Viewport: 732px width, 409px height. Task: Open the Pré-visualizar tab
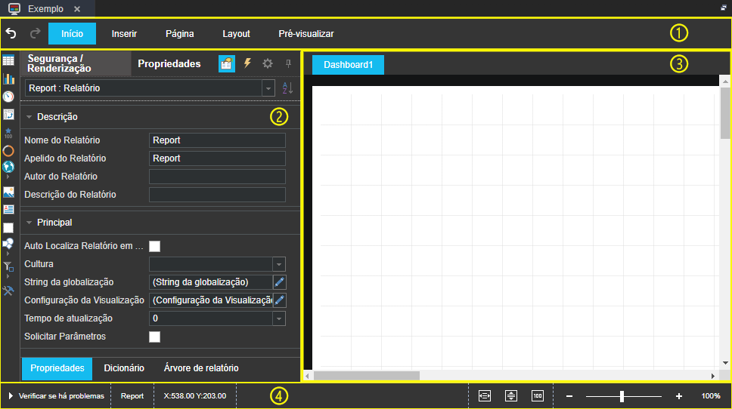306,33
